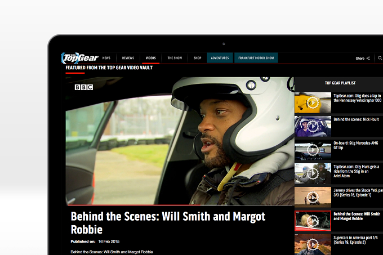Viewport: 383px width, 255px height.
Task: Open the 'Behind the scenes: Nick Hoult' title link
Action: [x=356, y=119]
